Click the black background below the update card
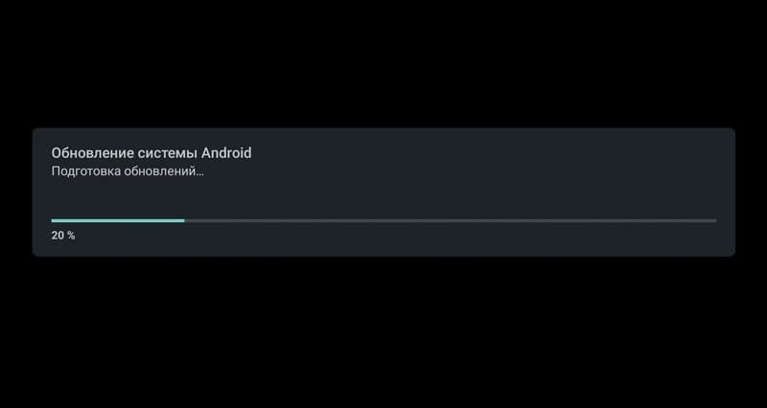Viewport: 767px width, 408px height. pyautogui.click(x=383, y=332)
